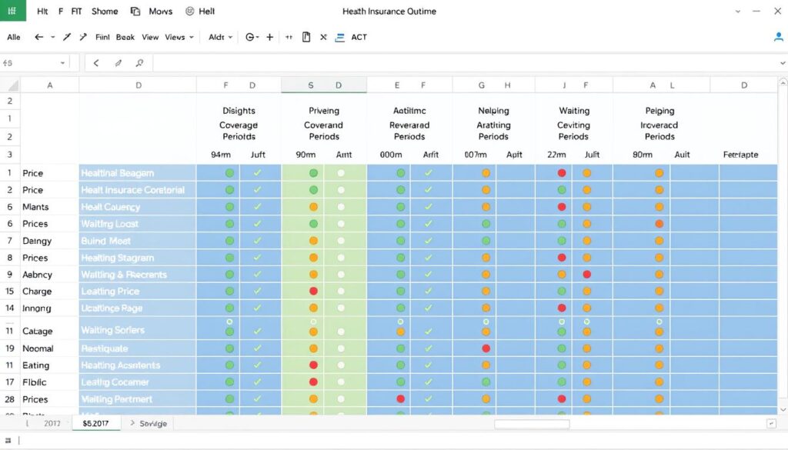Click the globe icon next to Hell
This screenshot has width=788, height=450.
tap(190, 12)
